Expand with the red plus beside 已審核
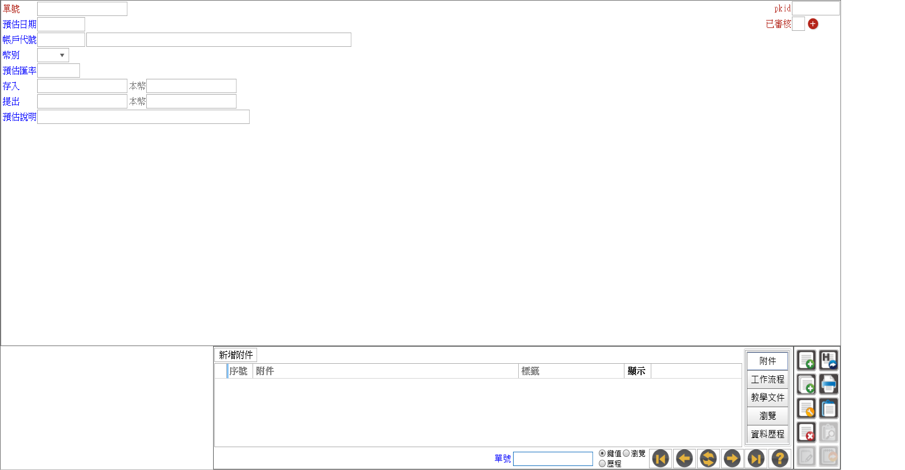This screenshot has height=470, width=905. point(813,24)
